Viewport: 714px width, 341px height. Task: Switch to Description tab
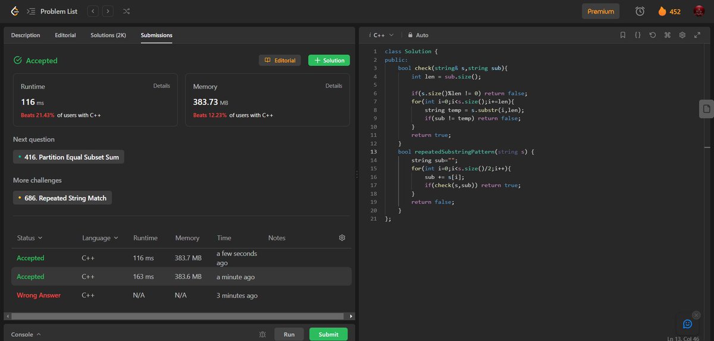pos(26,35)
